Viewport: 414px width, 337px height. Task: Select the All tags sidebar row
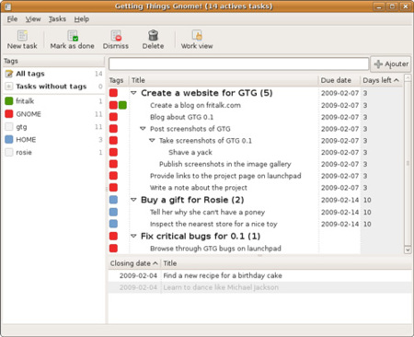tap(53, 74)
